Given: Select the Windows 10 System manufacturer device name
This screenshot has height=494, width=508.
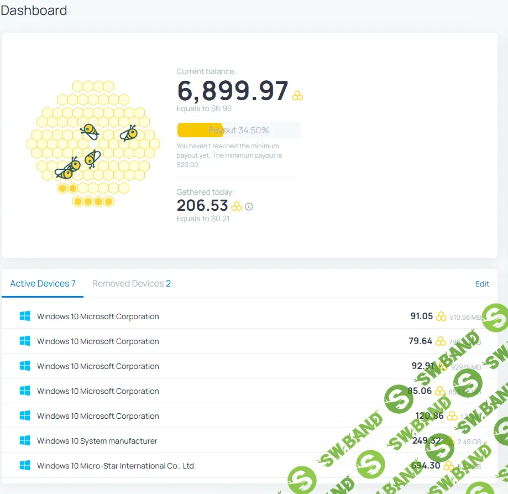Looking at the screenshot, I should (x=97, y=441).
